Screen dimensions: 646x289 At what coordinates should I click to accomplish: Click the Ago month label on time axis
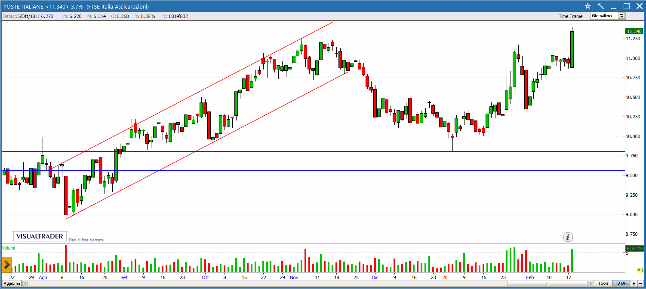click(43, 277)
